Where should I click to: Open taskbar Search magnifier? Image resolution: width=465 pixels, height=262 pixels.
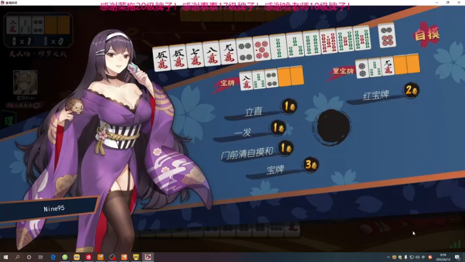pyautogui.click(x=17, y=257)
